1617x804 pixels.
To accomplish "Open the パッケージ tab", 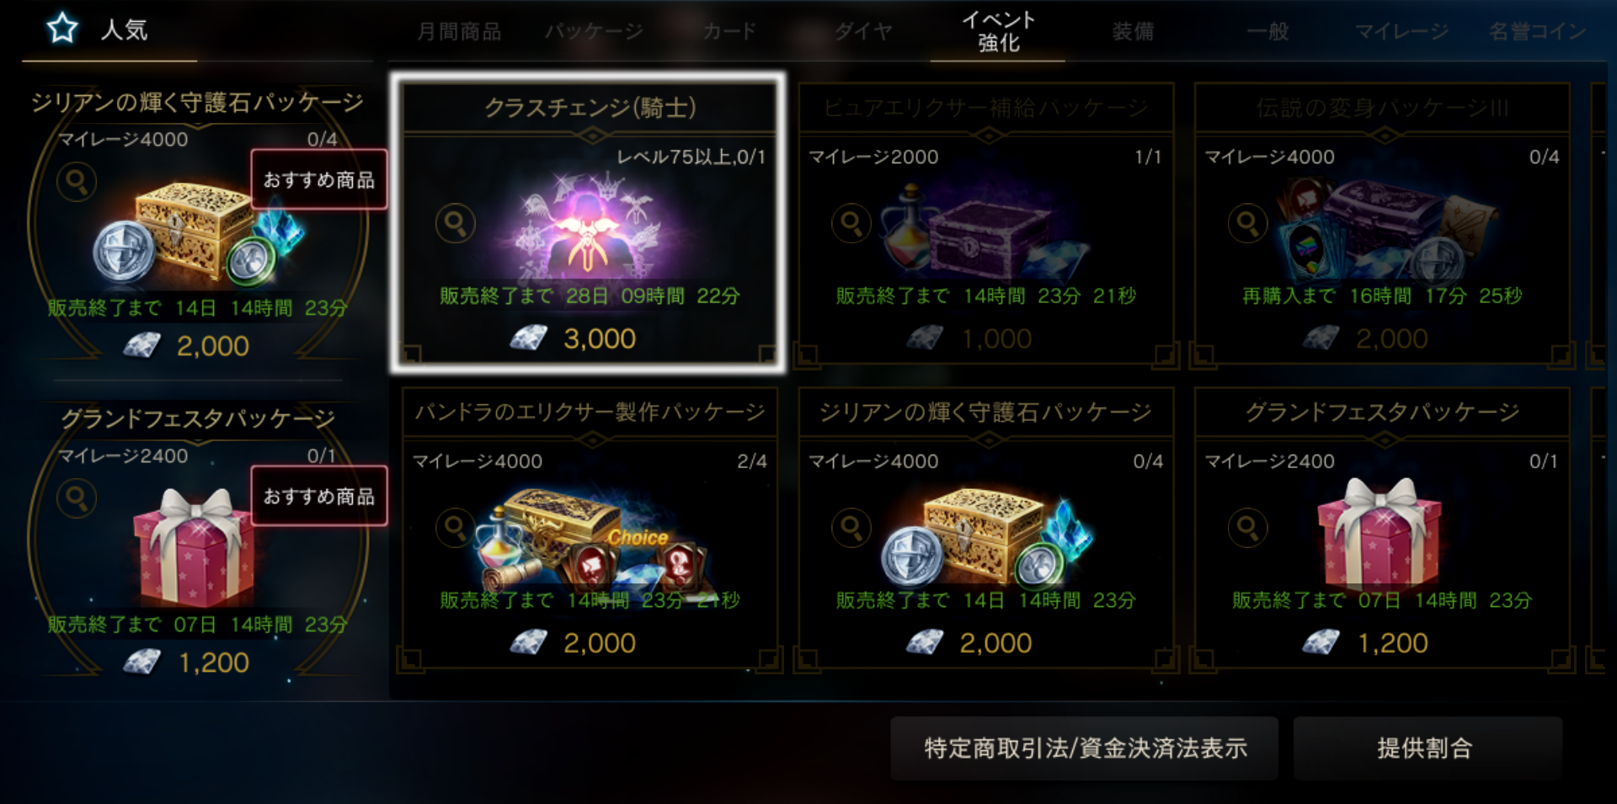I will click(x=594, y=32).
